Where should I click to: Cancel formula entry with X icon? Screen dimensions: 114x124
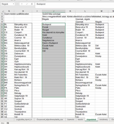[22, 4]
